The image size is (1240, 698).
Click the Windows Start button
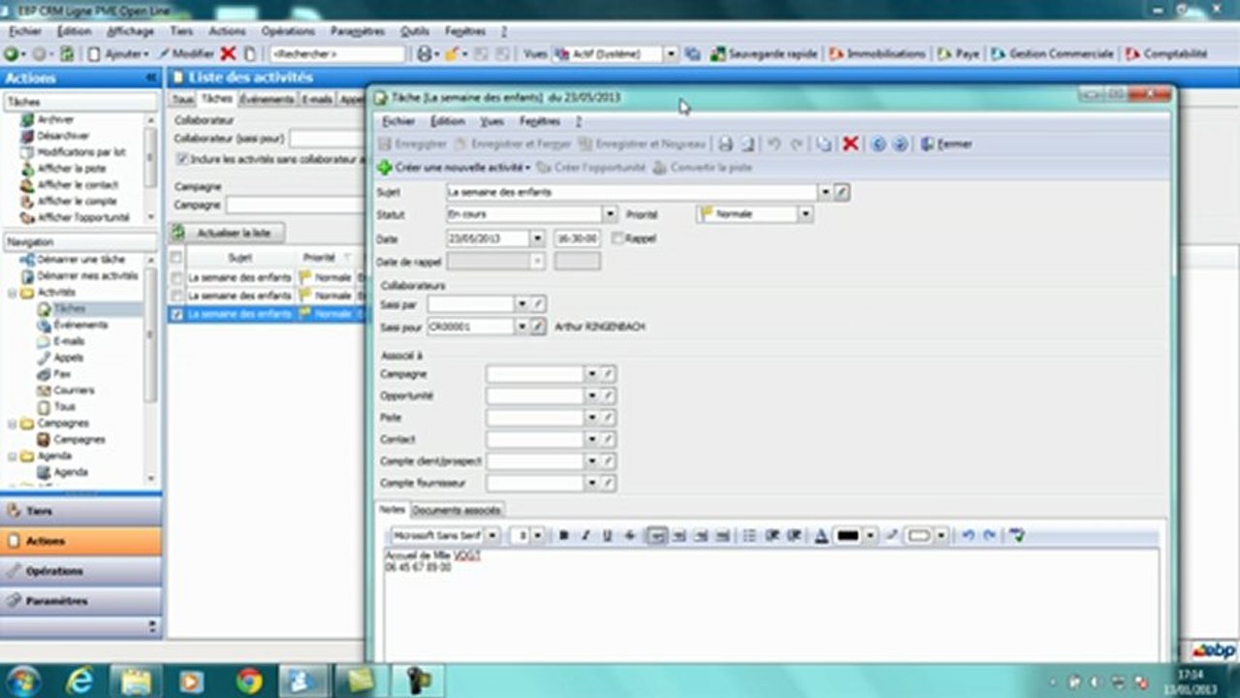(23, 681)
